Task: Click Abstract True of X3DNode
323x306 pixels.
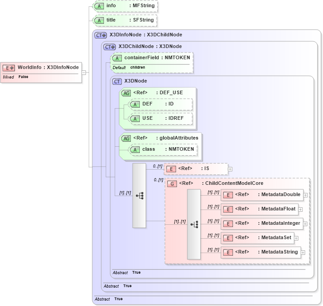Action: point(126,272)
